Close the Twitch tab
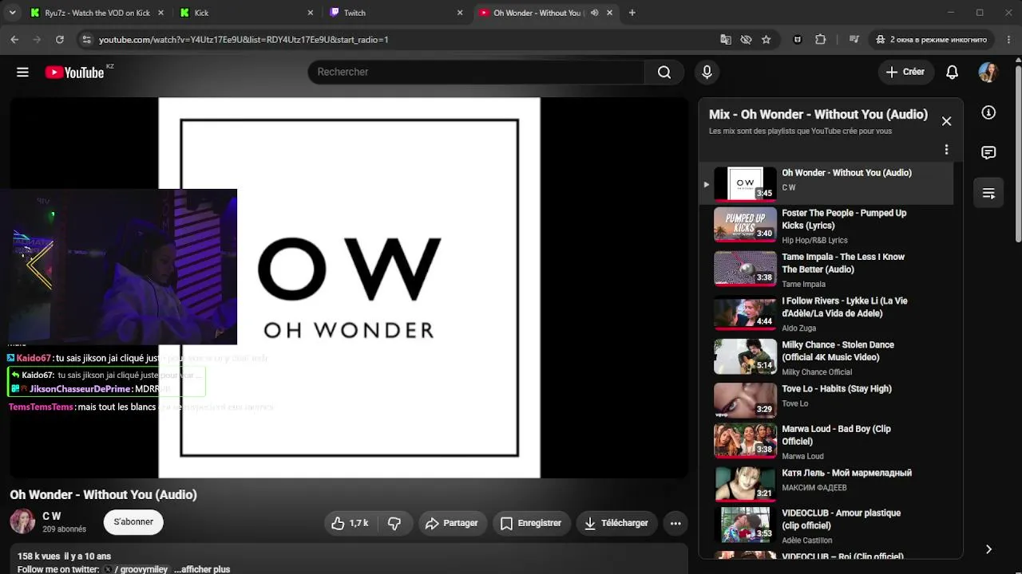Screen dimensions: 1022x574 click(x=460, y=13)
